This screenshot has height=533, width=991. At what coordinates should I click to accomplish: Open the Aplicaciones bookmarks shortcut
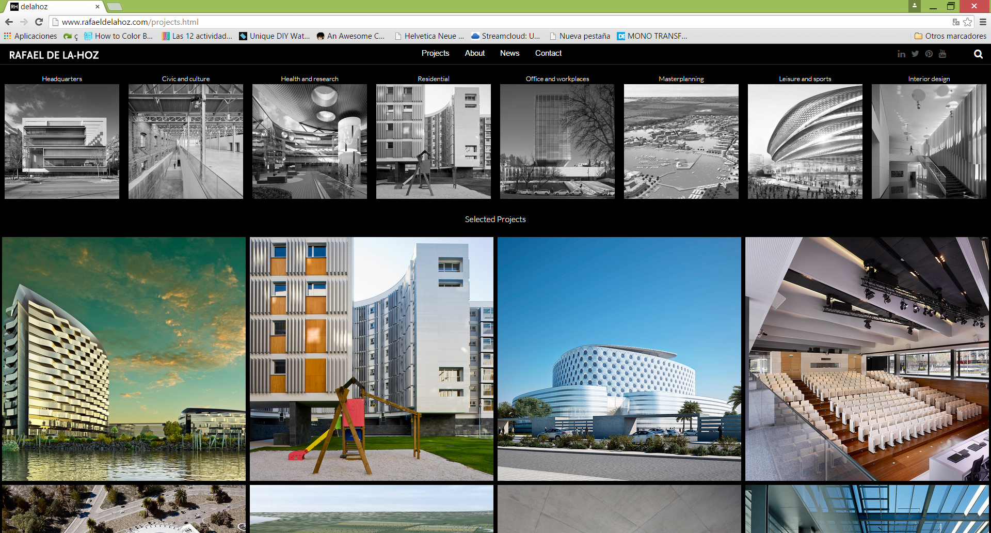[30, 36]
